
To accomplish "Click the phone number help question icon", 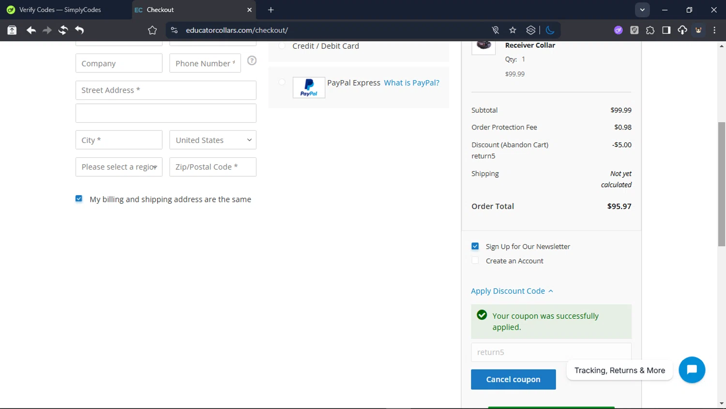I will click(252, 60).
